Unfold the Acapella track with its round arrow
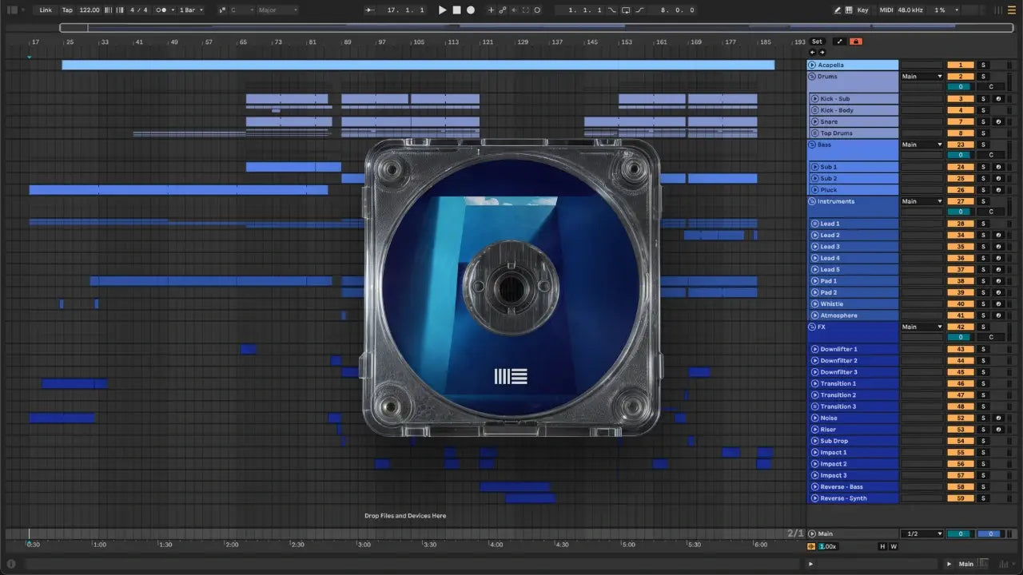The width and height of the screenshot is (1023, 575). tap(812, 65)
